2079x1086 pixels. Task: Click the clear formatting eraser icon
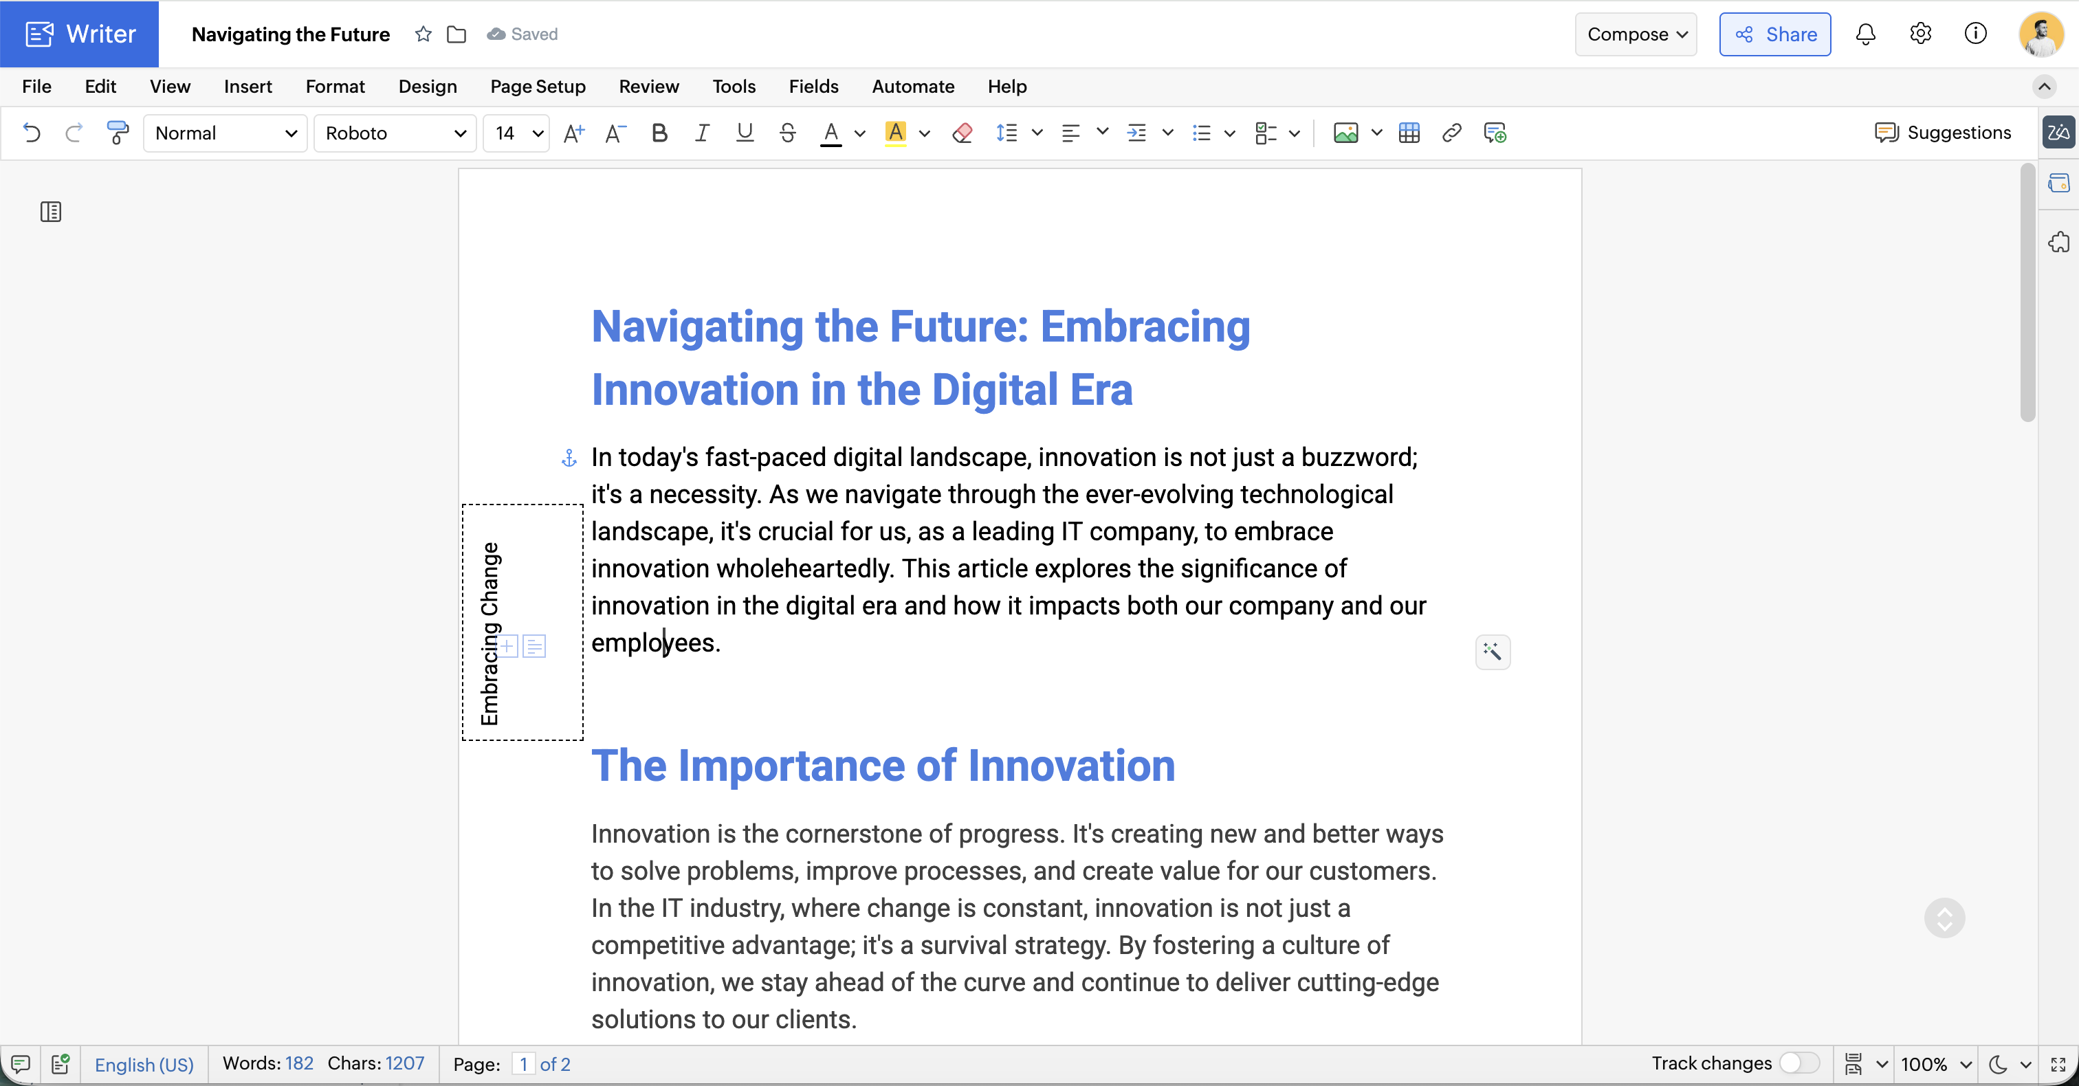[962, 133]
